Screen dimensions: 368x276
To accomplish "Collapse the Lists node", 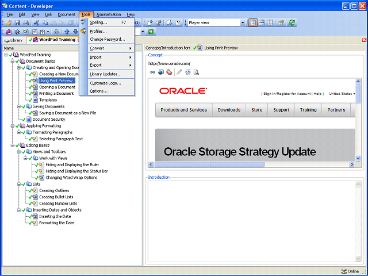I will [19, 184].
